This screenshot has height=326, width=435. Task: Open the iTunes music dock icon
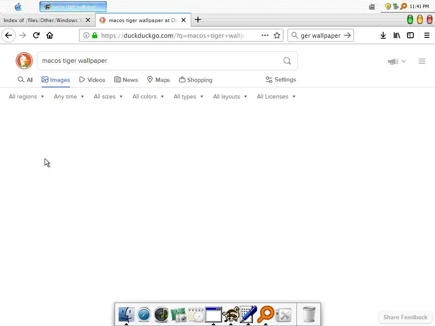(161, 315)
